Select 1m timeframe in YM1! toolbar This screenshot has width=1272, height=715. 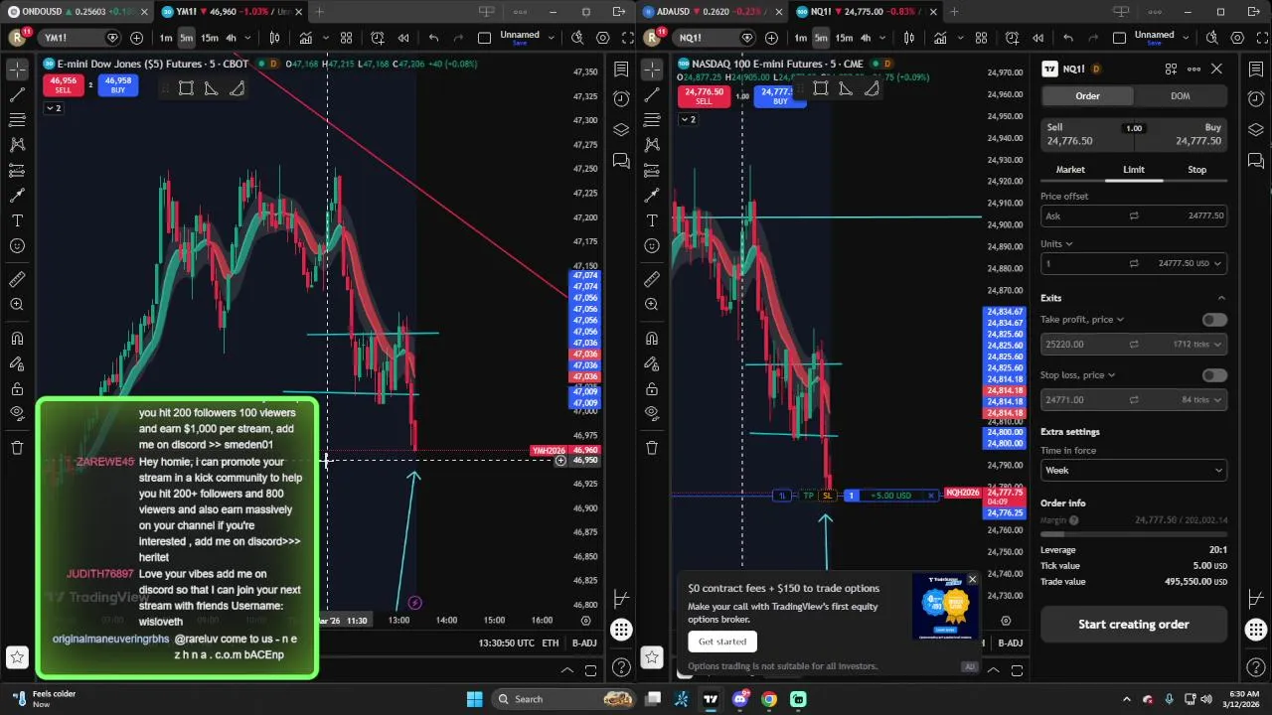[x=166, y=38]
